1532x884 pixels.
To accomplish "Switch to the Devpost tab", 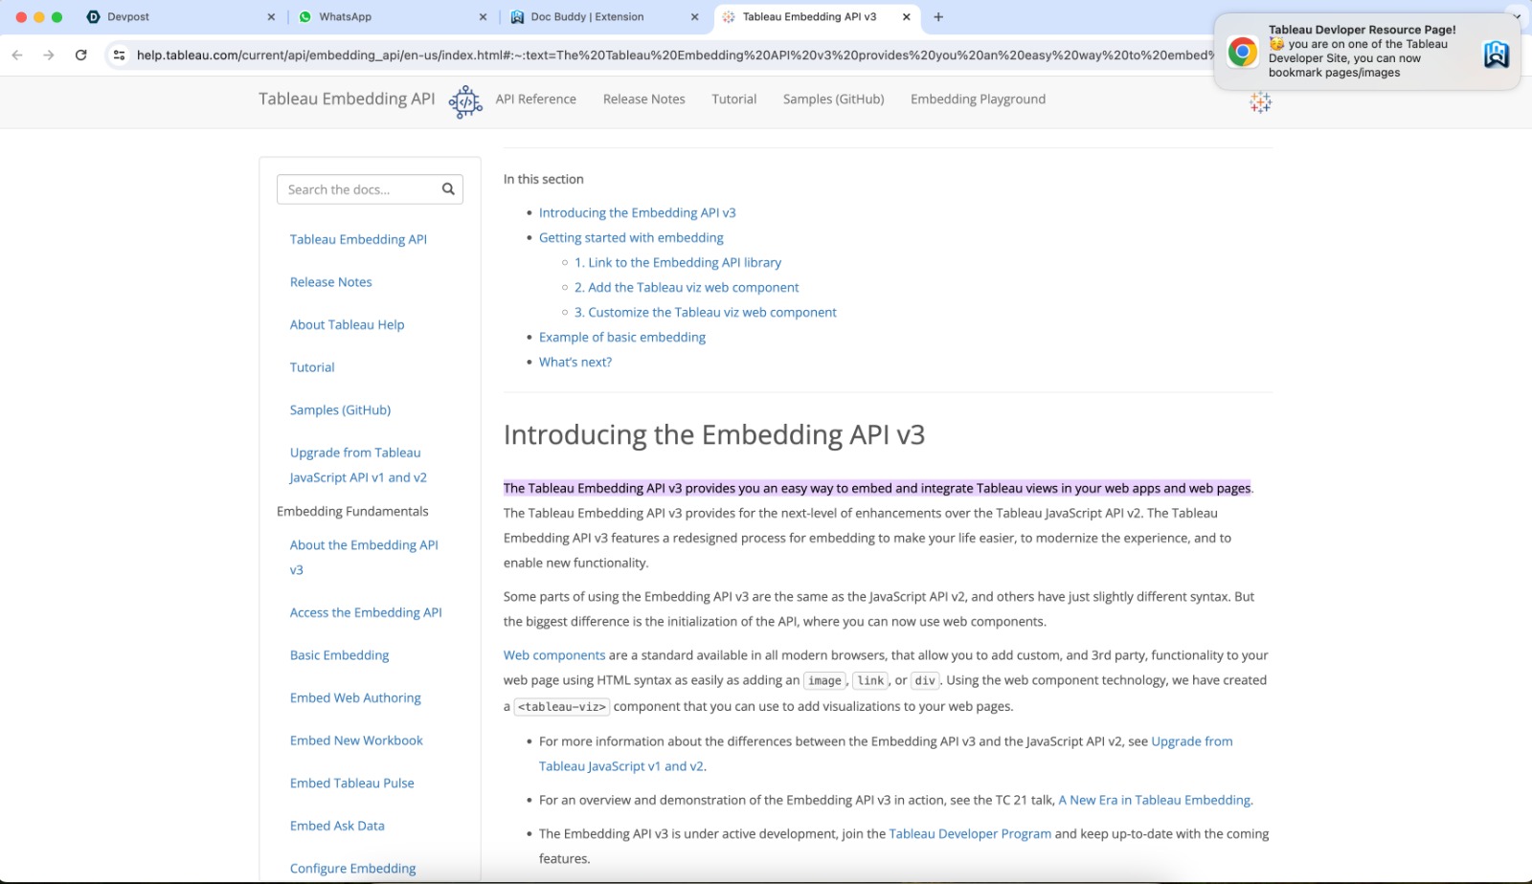I will click(177, 17).
